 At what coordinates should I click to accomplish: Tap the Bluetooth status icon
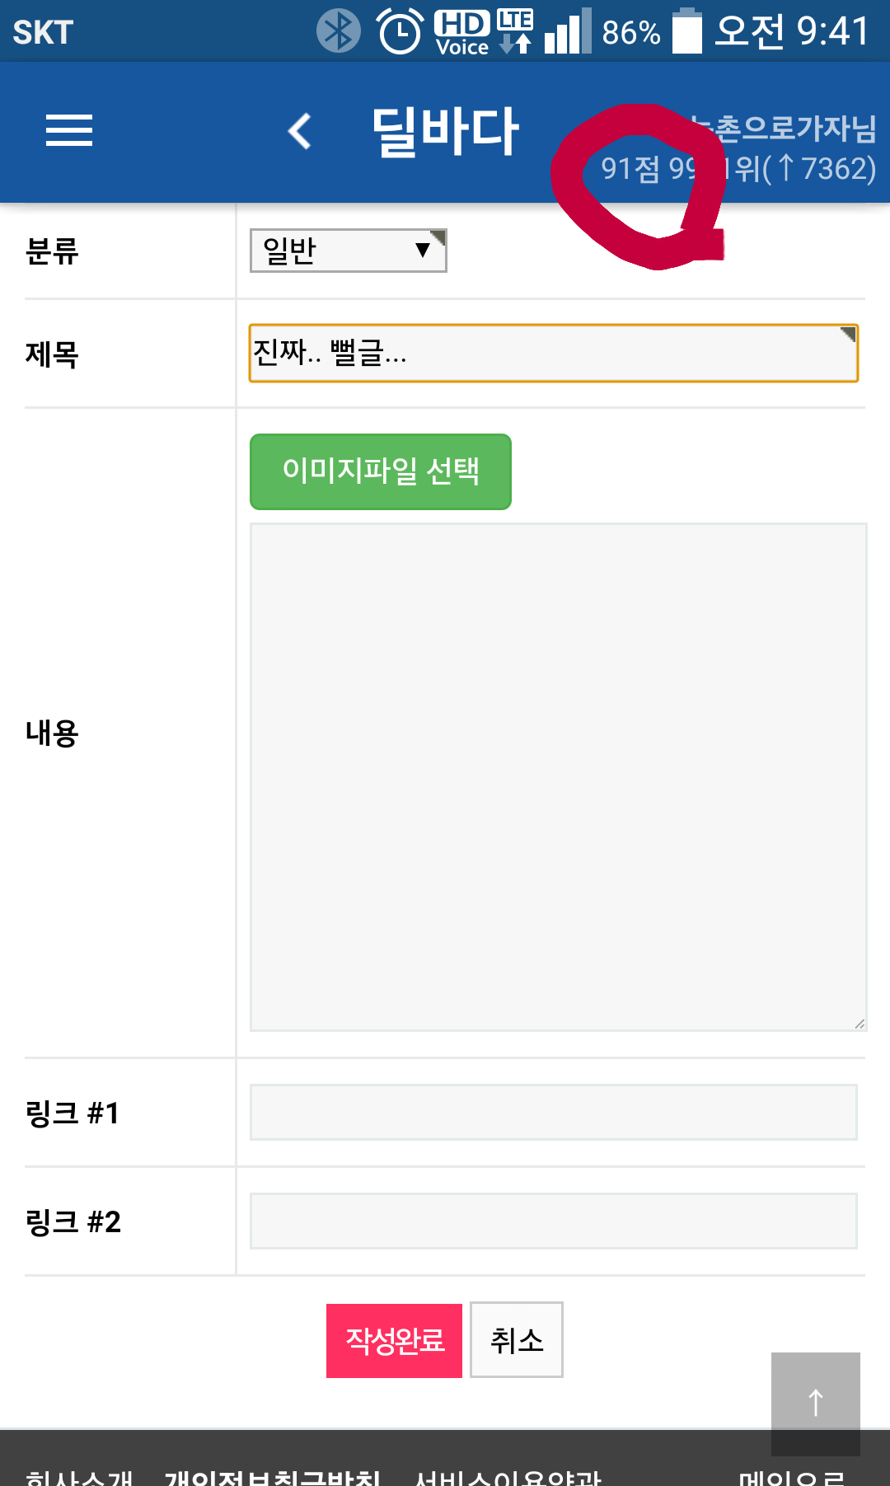(338, 31)
